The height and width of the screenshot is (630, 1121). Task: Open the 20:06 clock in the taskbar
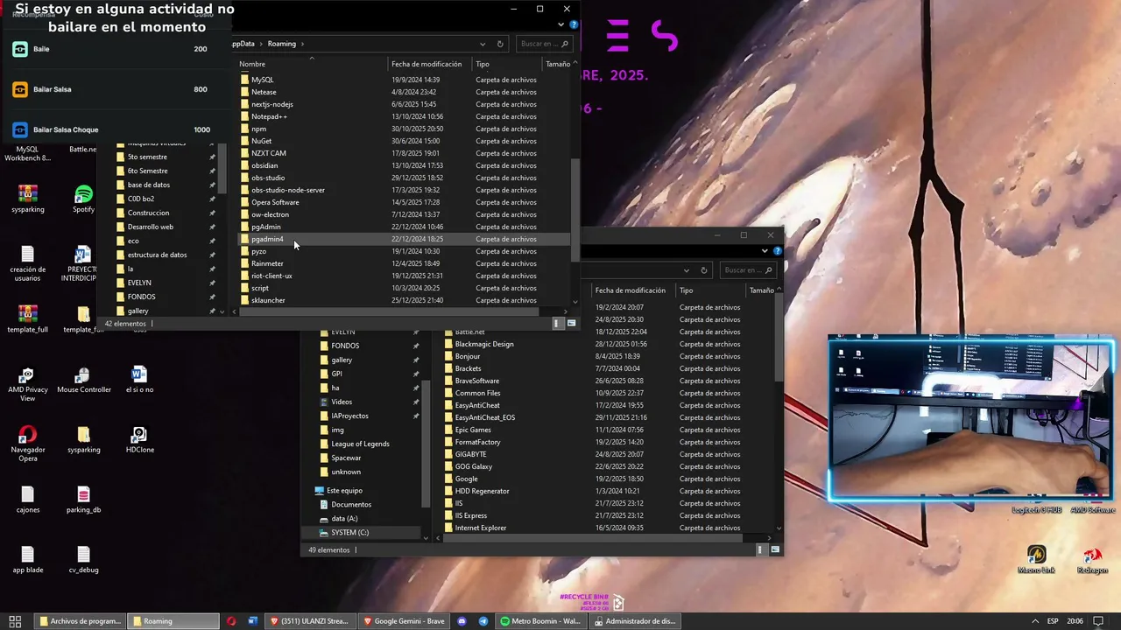point(1074,621)
